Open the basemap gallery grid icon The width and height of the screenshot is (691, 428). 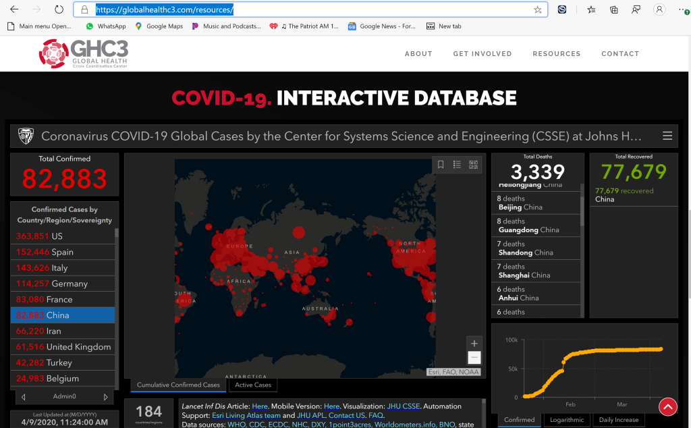pyautogui.click(x=473, y=164)
